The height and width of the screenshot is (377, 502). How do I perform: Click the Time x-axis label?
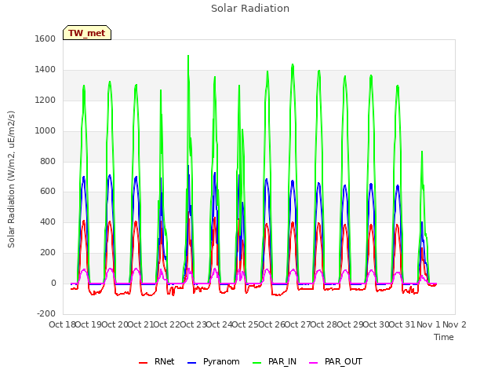click(444, 337)
